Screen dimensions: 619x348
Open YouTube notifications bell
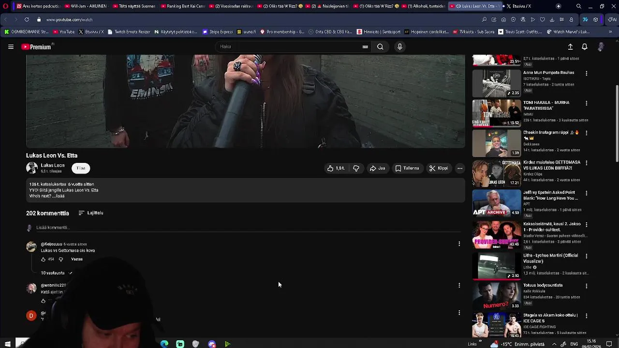[x=585, y=47]
